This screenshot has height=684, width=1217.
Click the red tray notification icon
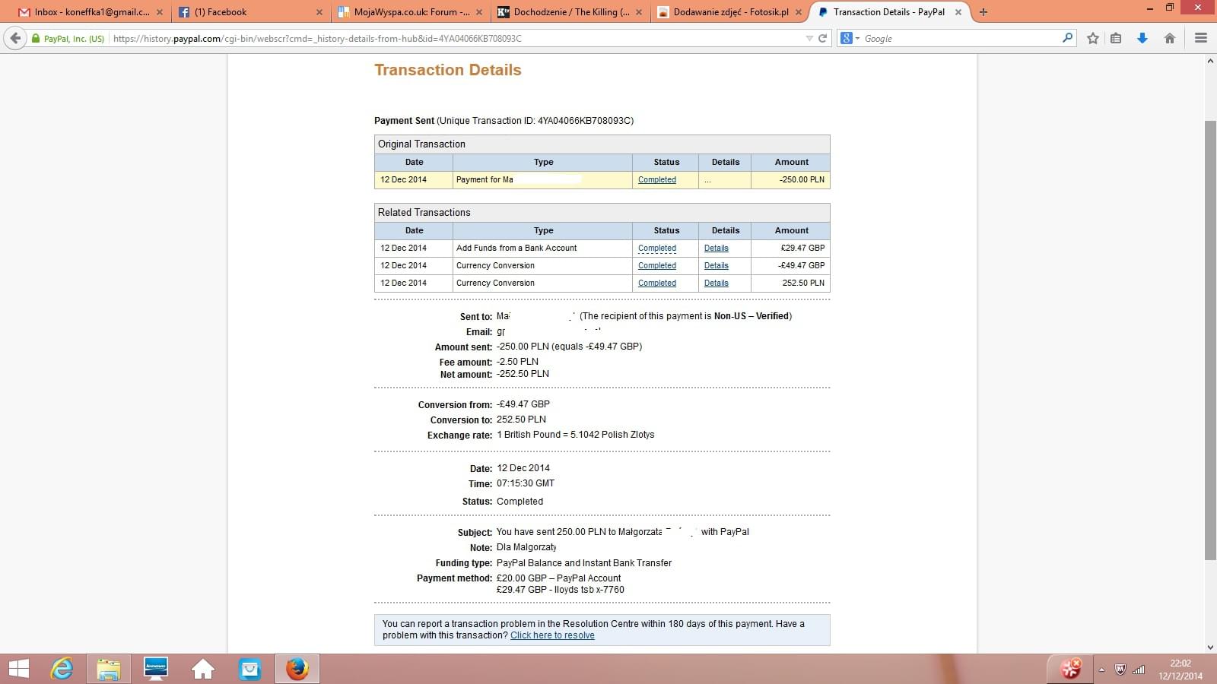click(1071, 669)
